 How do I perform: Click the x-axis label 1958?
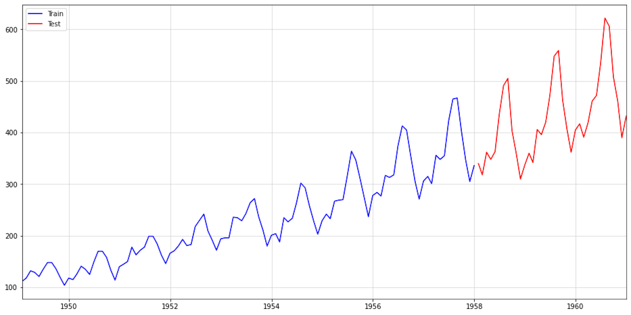tap(474, 307)
